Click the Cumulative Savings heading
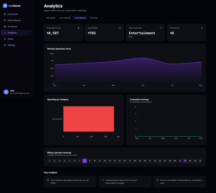Viewport: 216px width, 193px height. coord(139,99)
